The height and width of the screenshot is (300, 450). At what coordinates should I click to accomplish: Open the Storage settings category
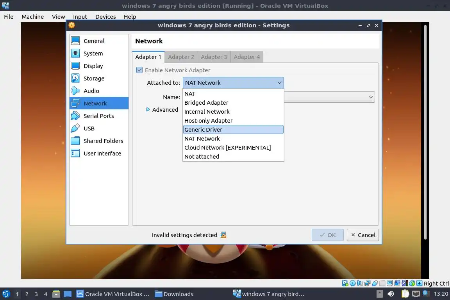99,79
